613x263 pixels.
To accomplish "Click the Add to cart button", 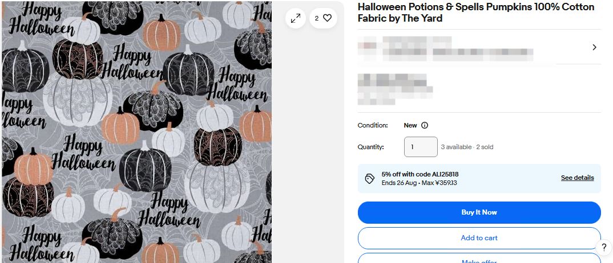I will coord(479,238).
